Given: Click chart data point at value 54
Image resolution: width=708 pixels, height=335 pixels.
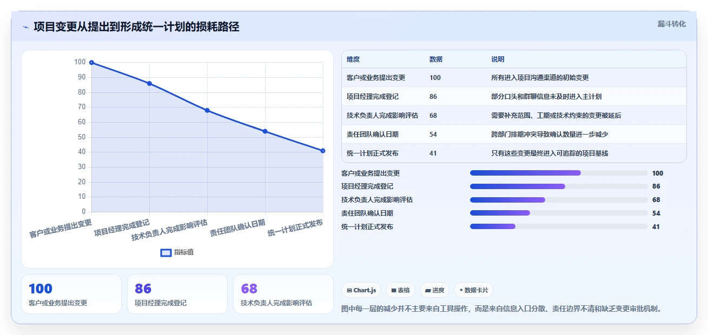Looking at the screenshot, I should point(265,131).
